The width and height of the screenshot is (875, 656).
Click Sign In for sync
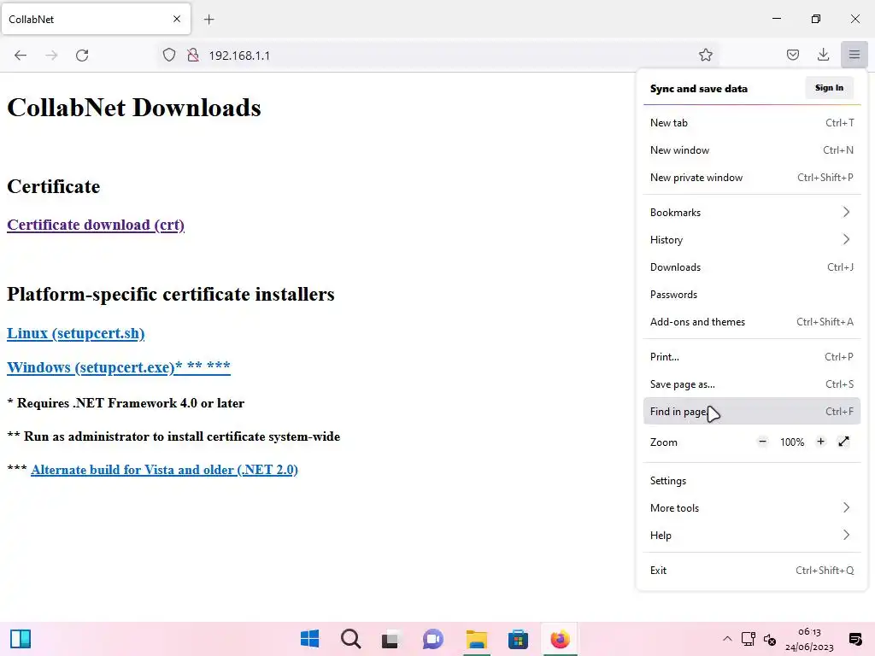point(829,88)
